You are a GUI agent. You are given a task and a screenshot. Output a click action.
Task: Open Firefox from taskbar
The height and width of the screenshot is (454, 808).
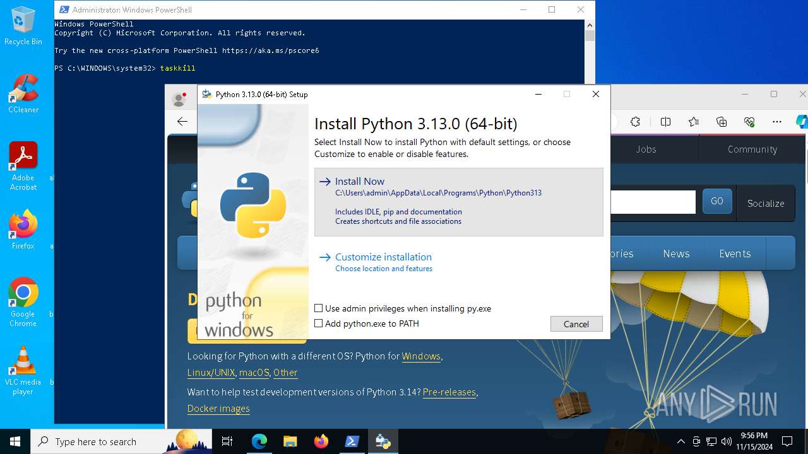(321, 441)
